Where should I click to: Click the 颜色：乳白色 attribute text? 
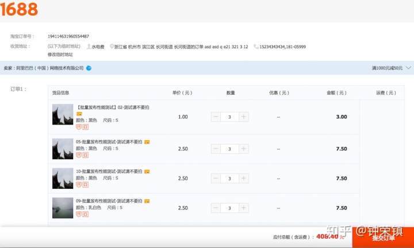click(x=89, y=208)
